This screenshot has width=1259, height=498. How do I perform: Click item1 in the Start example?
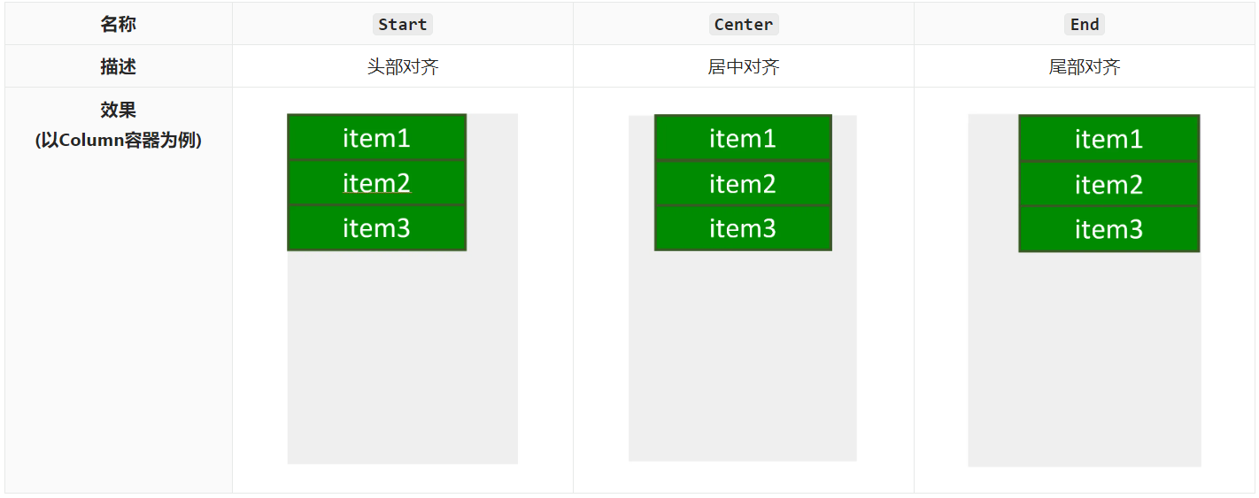376,138
